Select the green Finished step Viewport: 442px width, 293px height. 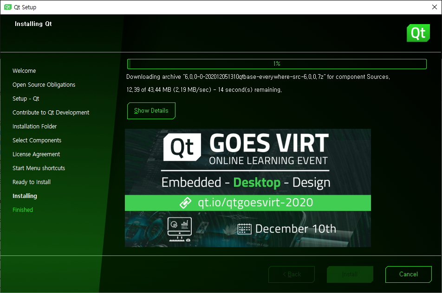click(x=23, y=210)
